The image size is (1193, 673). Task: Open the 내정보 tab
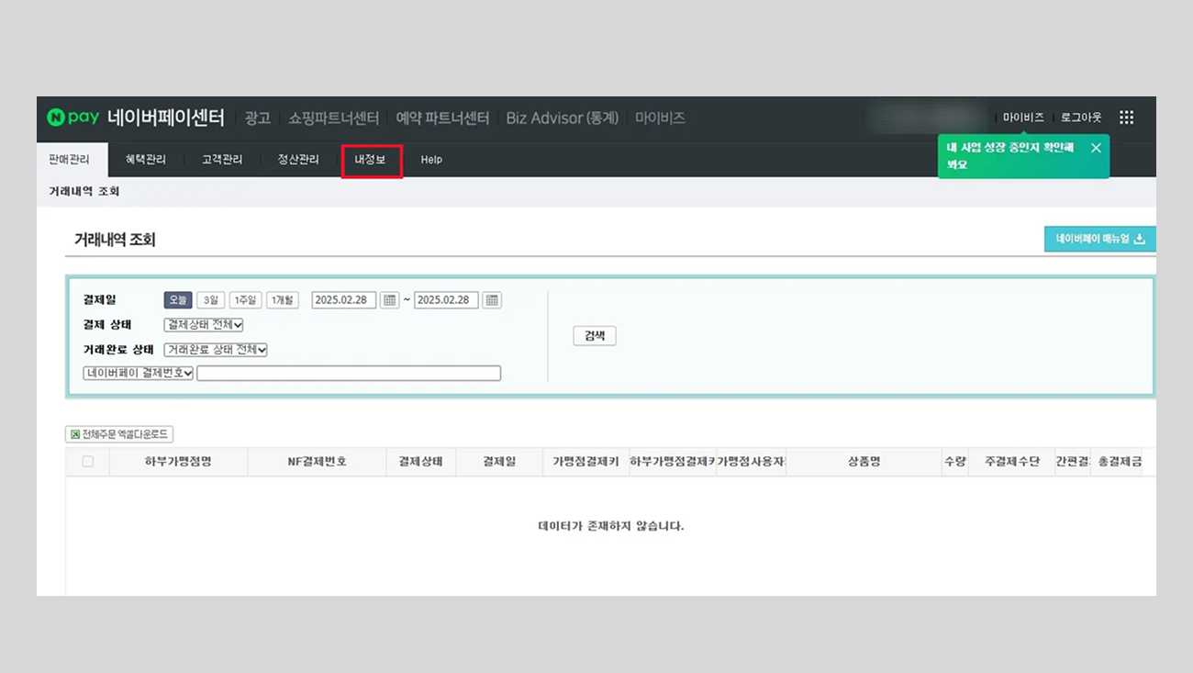371,160
